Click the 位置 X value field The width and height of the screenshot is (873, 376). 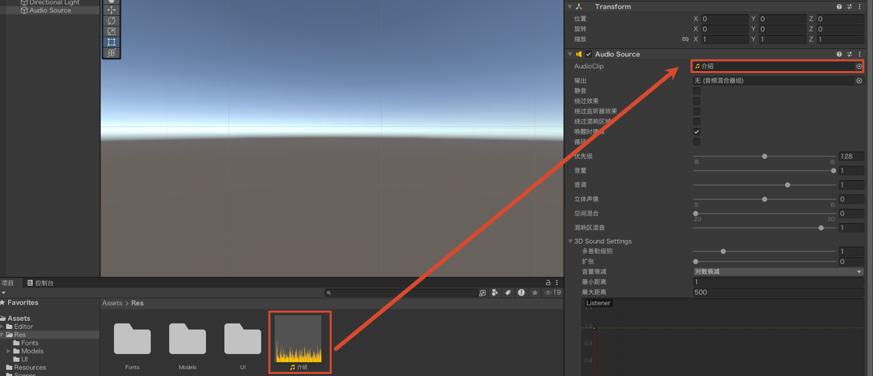point(725,19)
